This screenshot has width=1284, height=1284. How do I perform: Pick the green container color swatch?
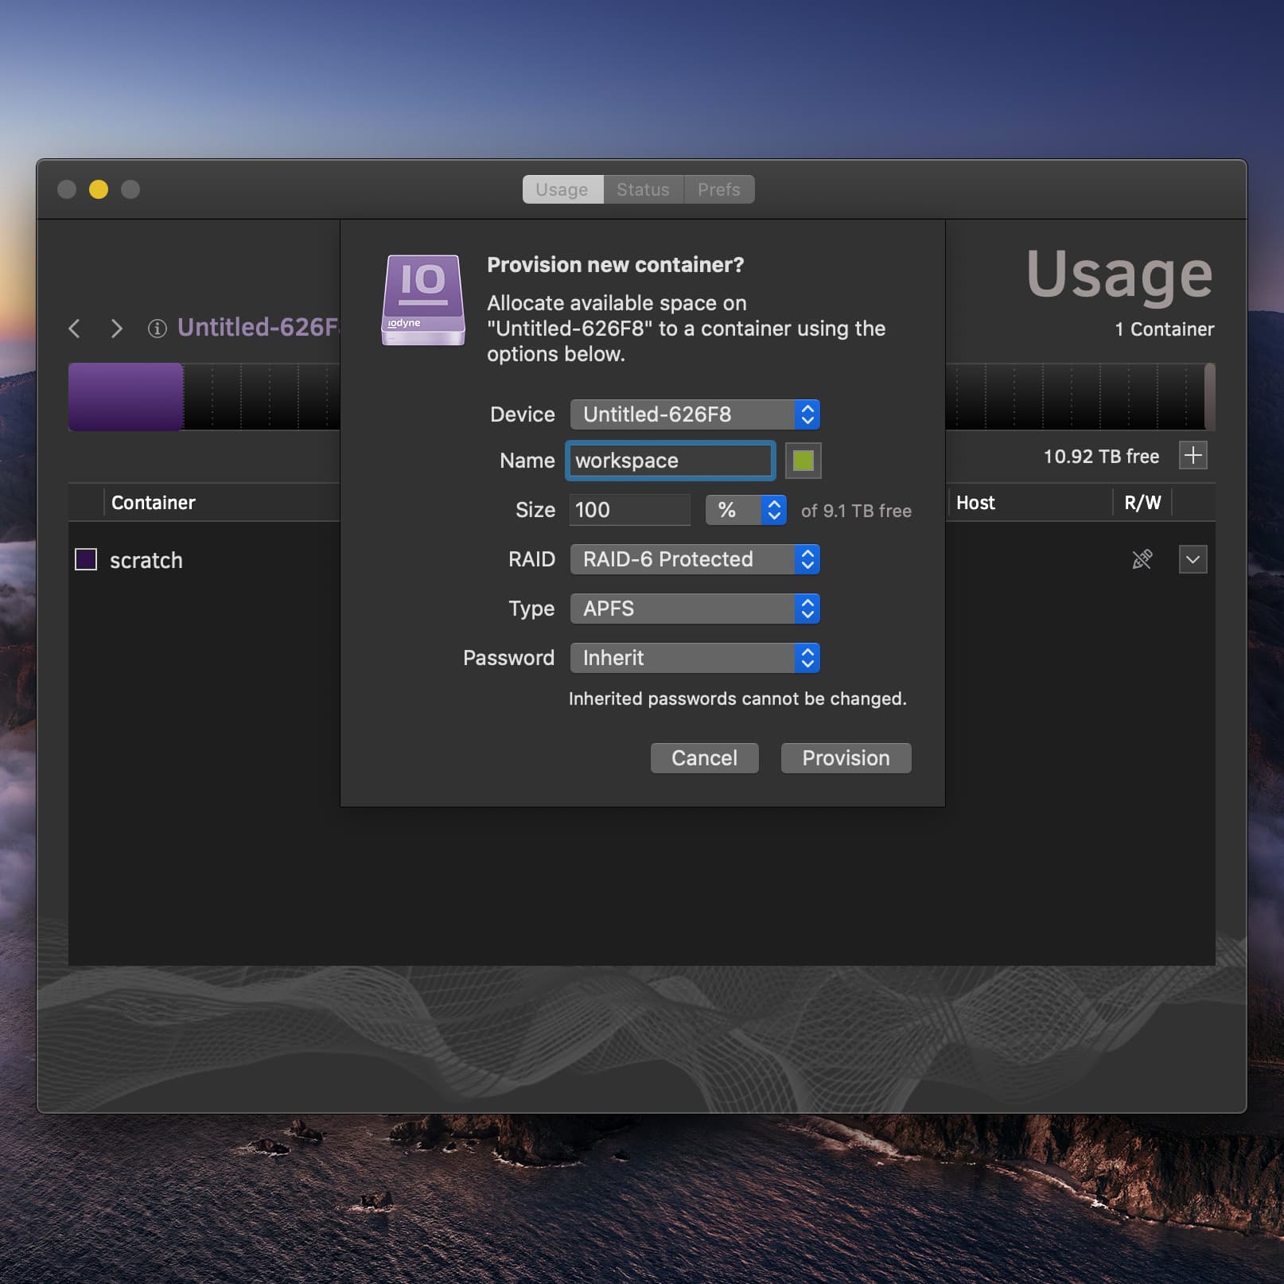[x=803, y=461]
